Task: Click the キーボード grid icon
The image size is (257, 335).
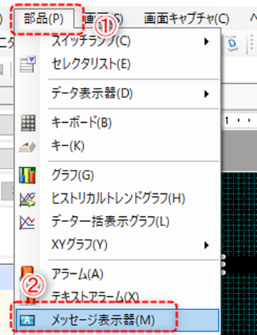Action: tap(28, 123)
